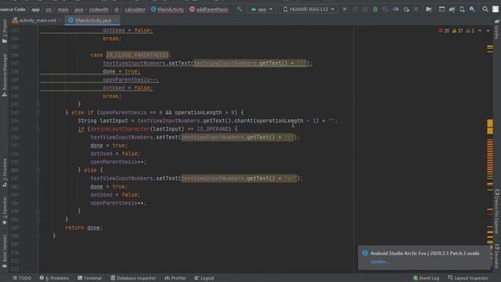This screenshot has width=501, height=282.
Task: Click Apply Changes and Restart Activity icon
Action: (355, 9)
